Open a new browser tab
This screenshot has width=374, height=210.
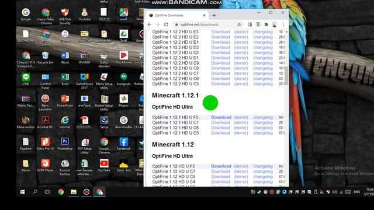[214, 15]
